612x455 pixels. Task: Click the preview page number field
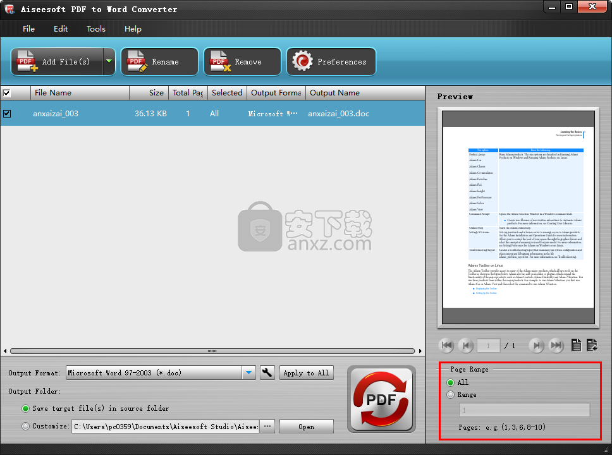(x=488, y=345)
